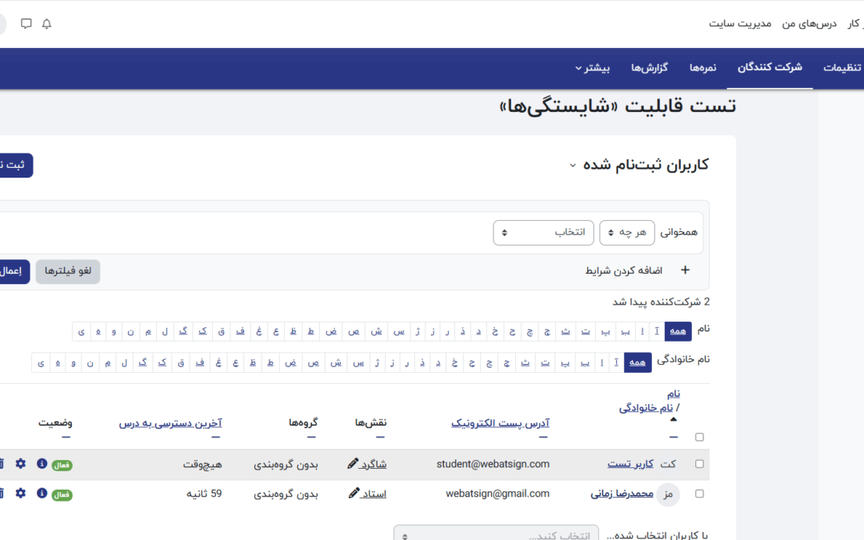The width and height of the screenshot is (864, 540).
Task: Open gear settings icon in محمدرضا زمانی row
Action: click(x=21, y=494)
